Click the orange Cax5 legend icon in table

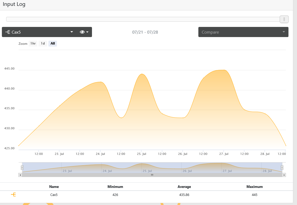(13, 195)
